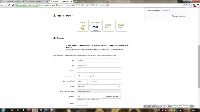Click the '3. Данные' heading
The width and height of the screenshot is (200, 112).
click(x=59, y=38)
